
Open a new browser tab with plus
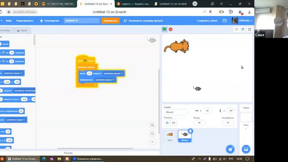pyautogui.click(x=195, y=4)
